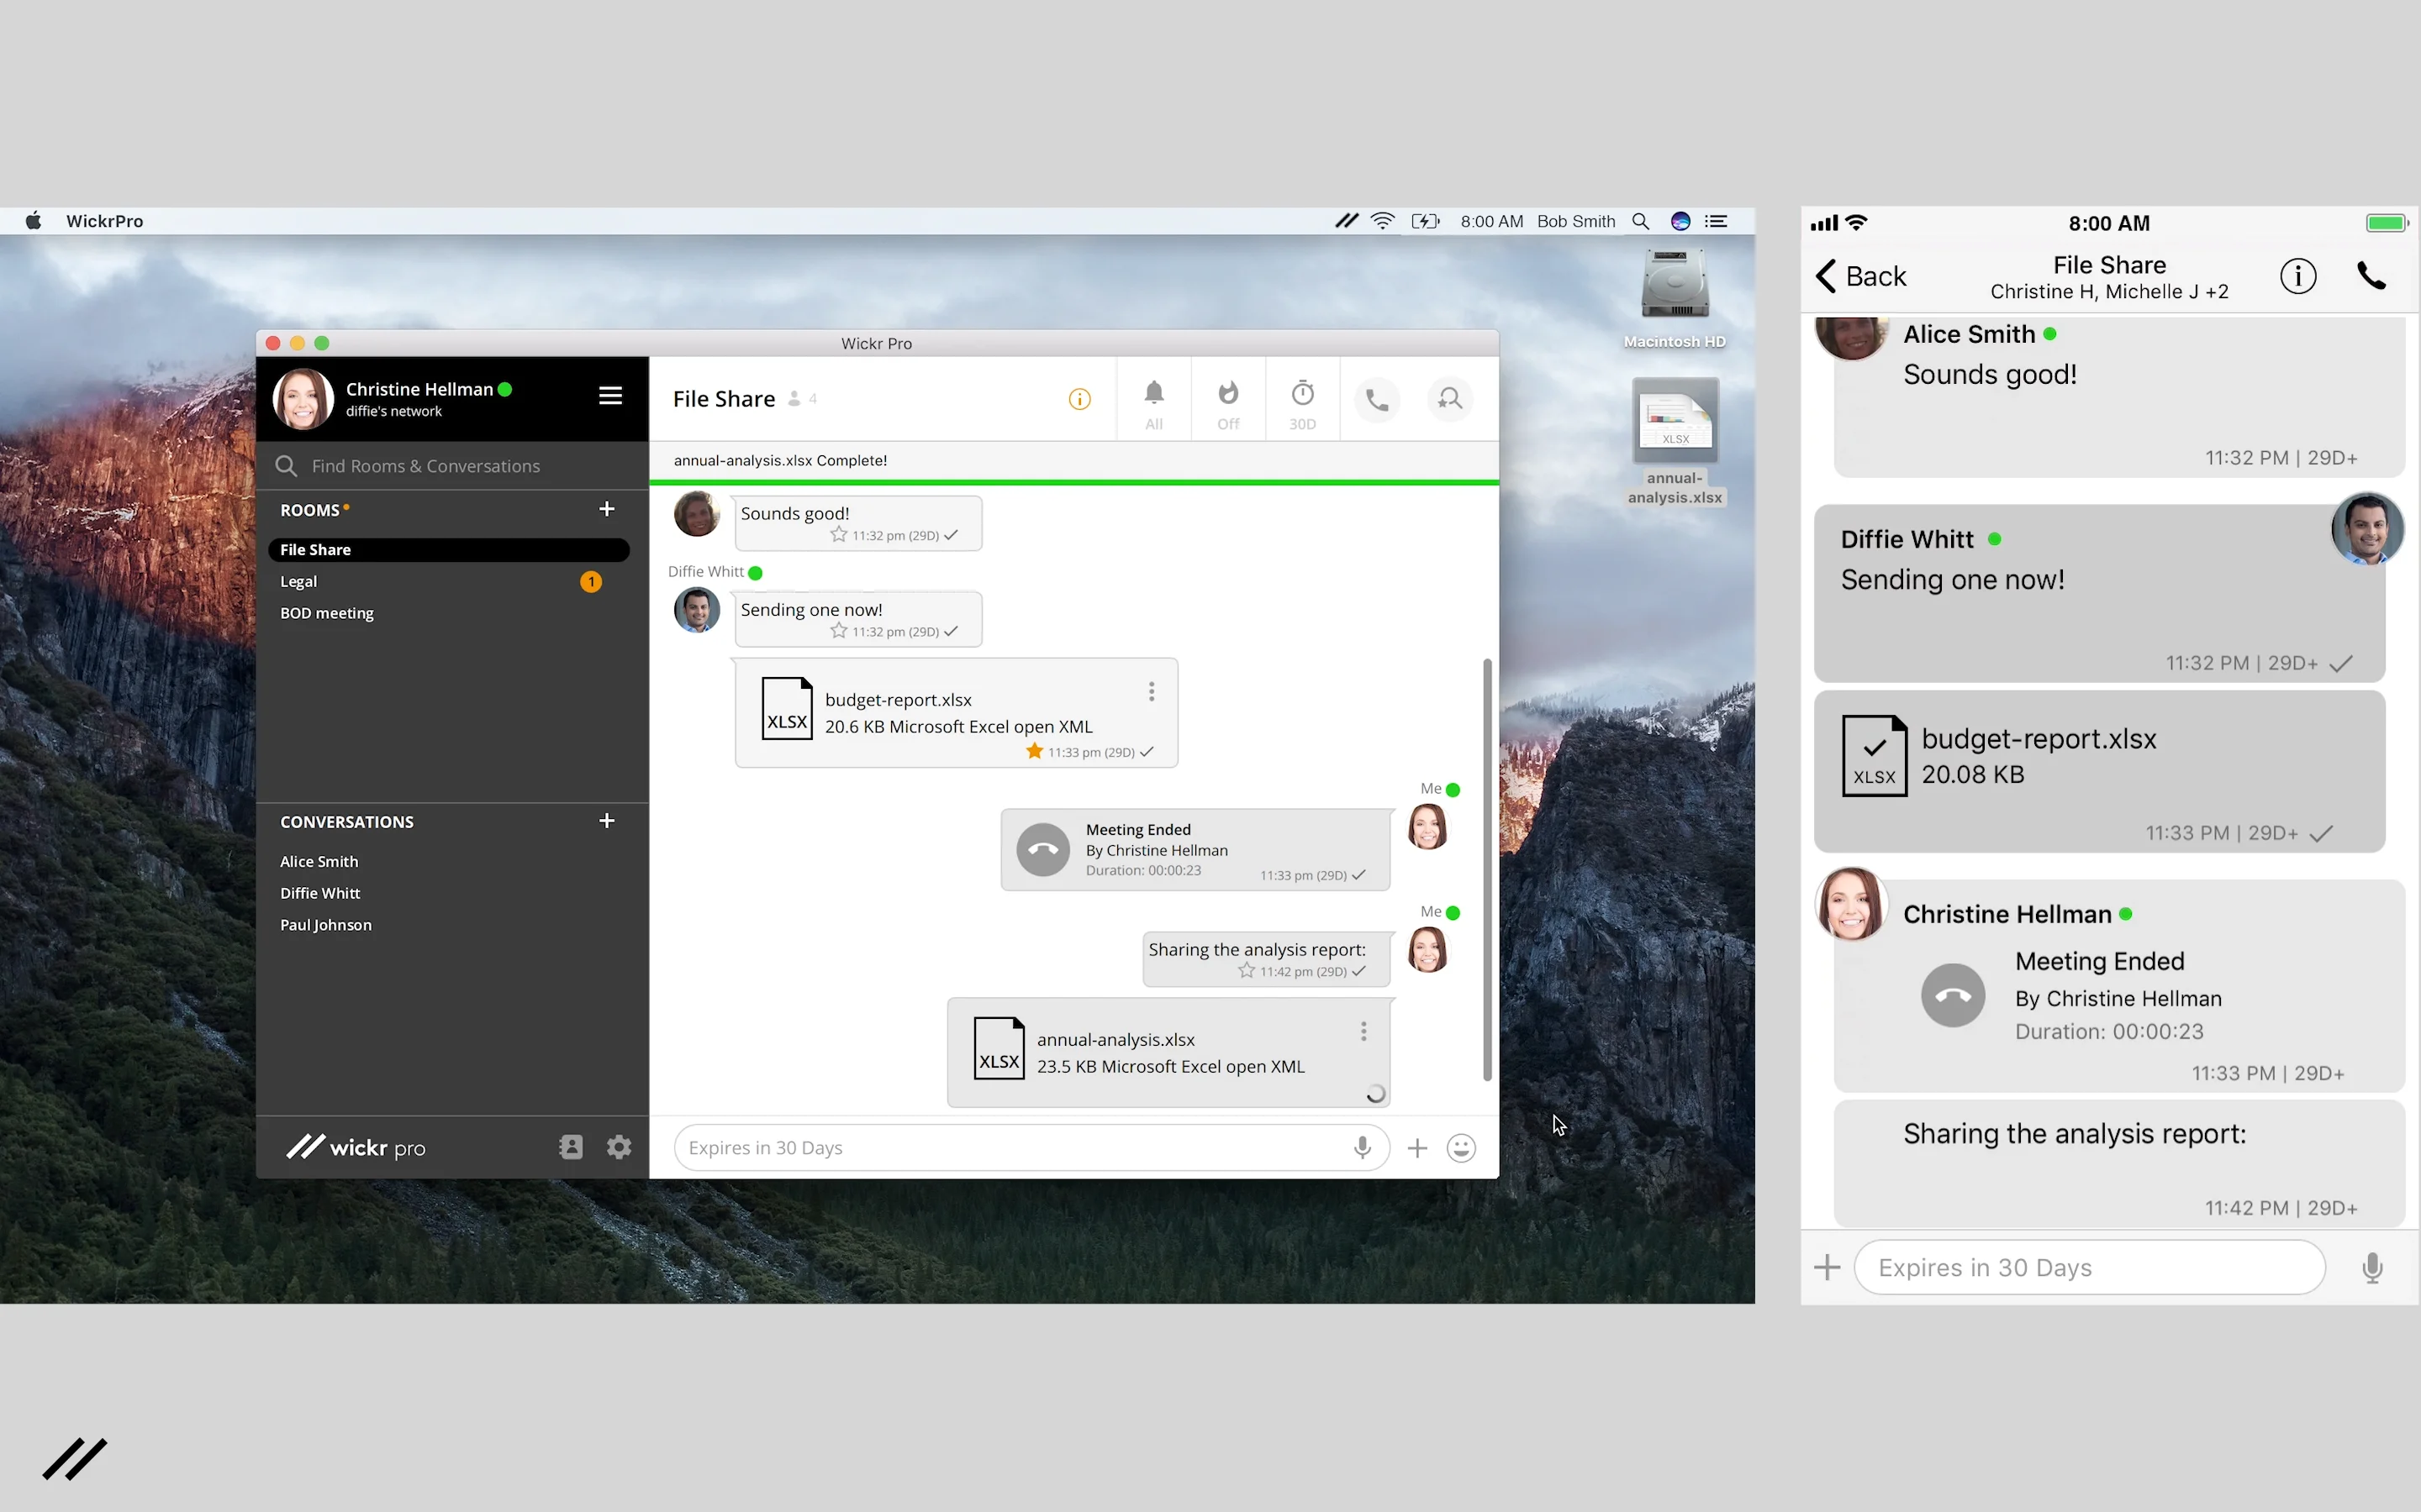Click the Meeting Ended hang-up icon in desktop chat
Screen dimensions: 2421x1512
pos(1043,849)
